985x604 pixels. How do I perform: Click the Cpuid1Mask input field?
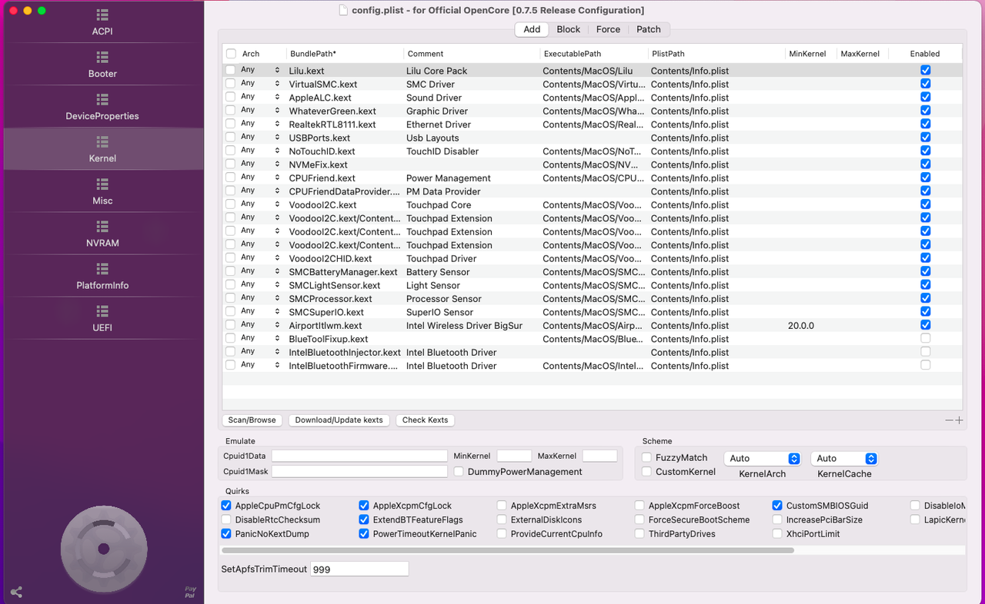coord(359,471)
